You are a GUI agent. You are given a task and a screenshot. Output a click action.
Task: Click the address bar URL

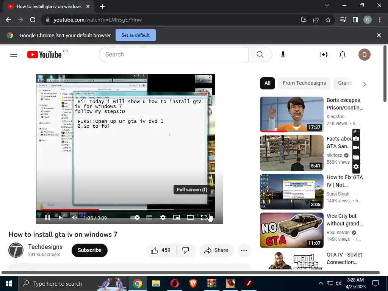97,20
